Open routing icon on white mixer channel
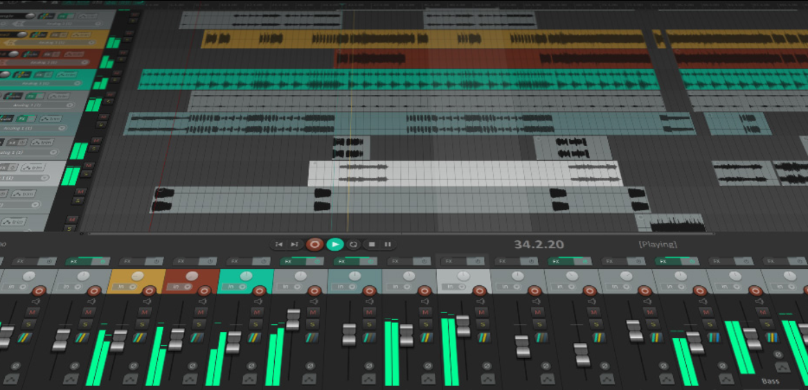Screen dimensions: 808x390 (484, 337)
